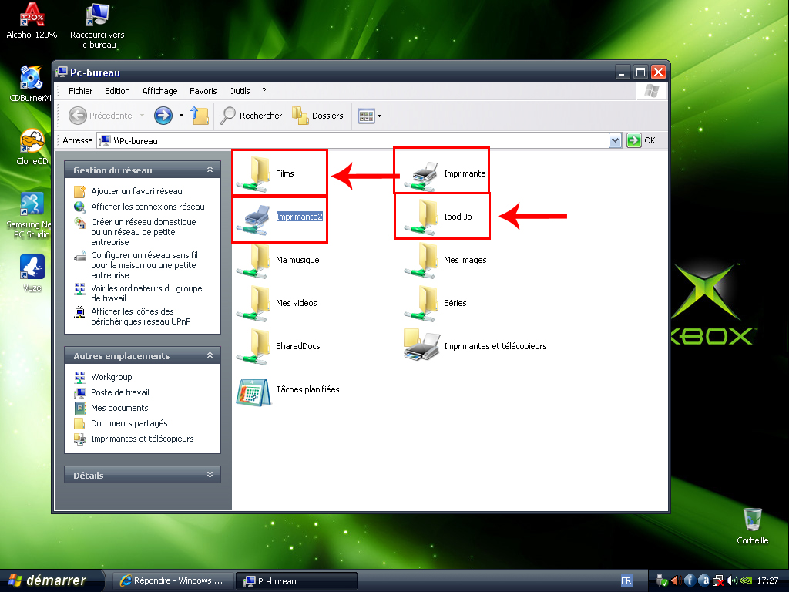Open the Ma musique folder
This screenshot has height=592, width=789.
point(277,261)
